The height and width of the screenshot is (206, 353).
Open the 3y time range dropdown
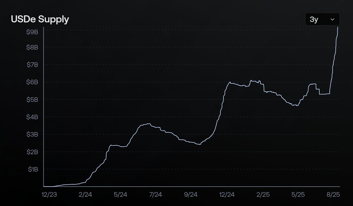tap(322, 19)
